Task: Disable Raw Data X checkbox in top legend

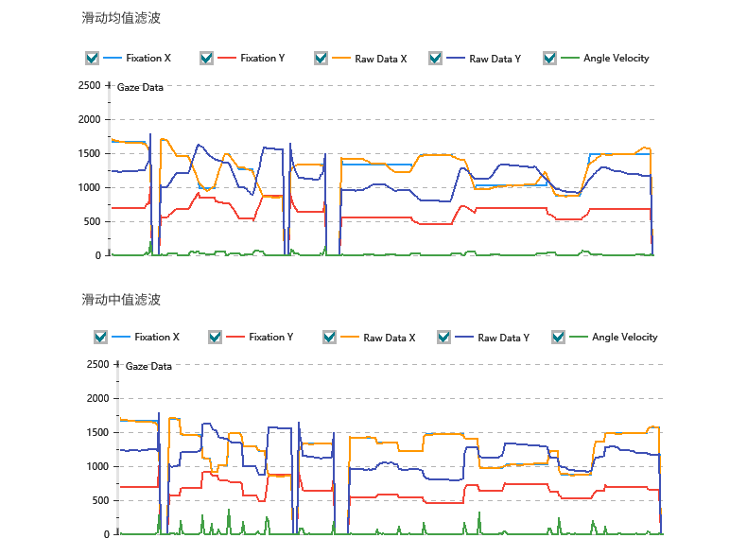Action: click(321, 59)
